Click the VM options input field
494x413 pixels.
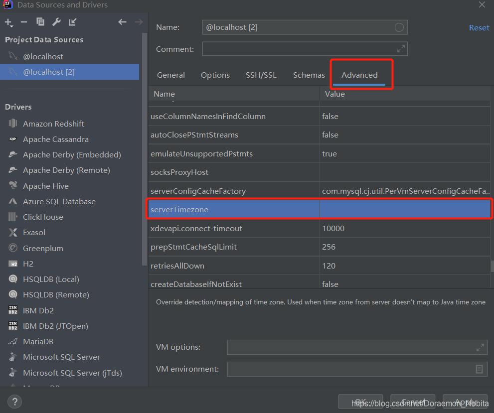coord(357,347)
